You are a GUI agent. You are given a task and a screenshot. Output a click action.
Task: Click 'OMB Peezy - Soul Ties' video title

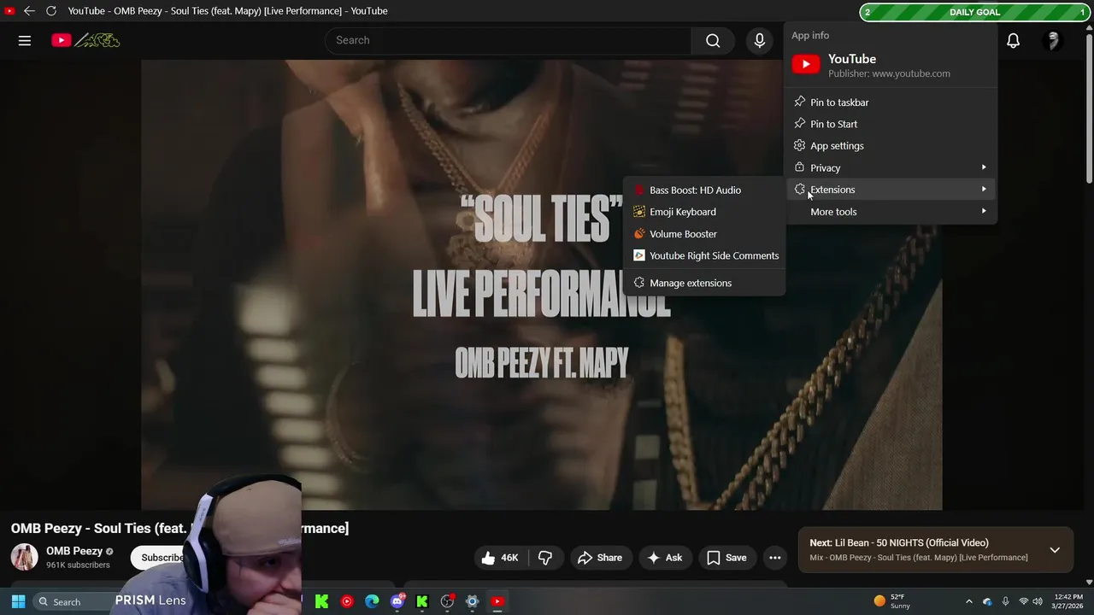[x=179, y=528]
